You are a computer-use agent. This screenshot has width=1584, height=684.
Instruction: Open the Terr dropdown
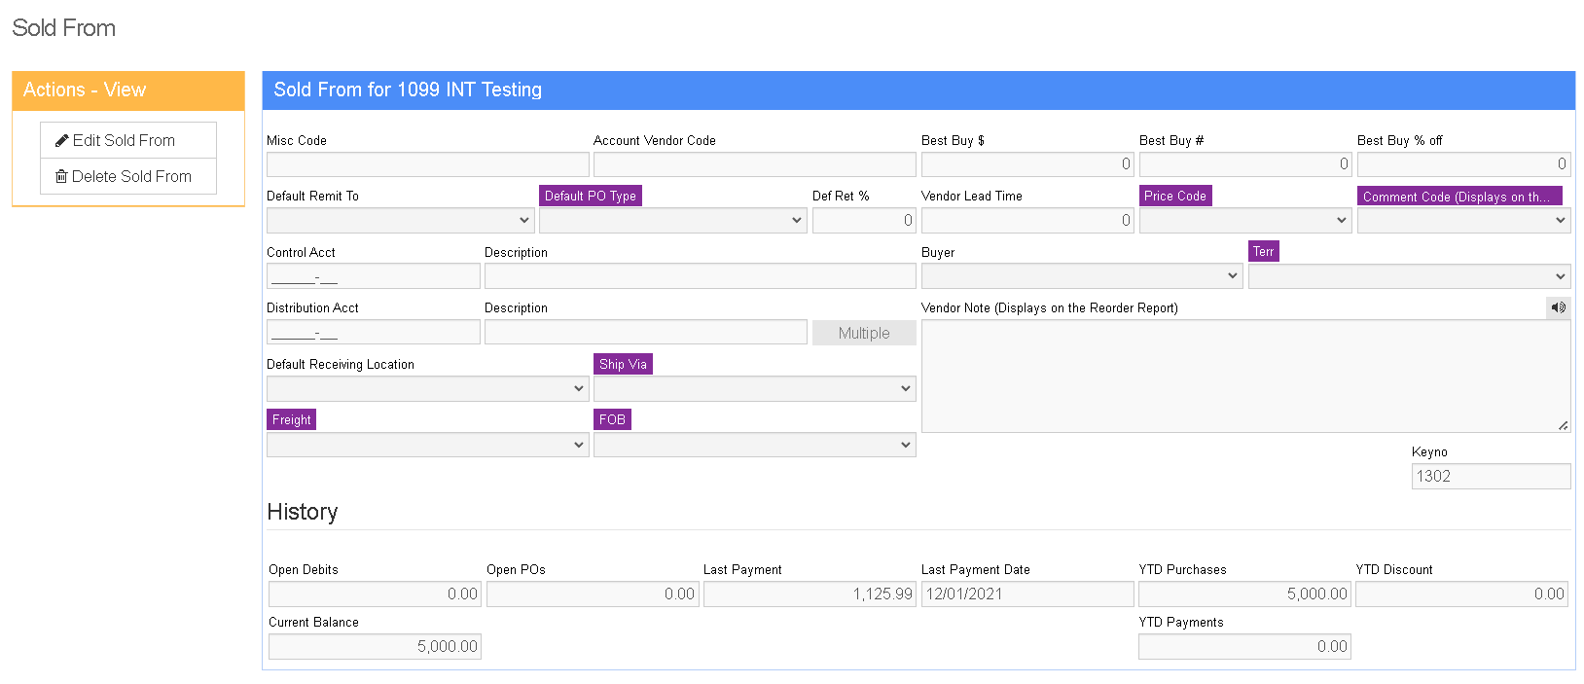pyautogui.click(x=1409, y=276)
